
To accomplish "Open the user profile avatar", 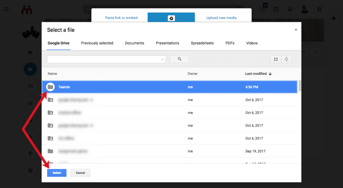I will (x=304, y=9).
